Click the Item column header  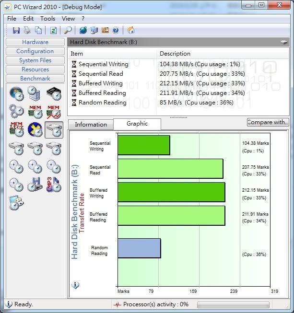tap(112, 54)
